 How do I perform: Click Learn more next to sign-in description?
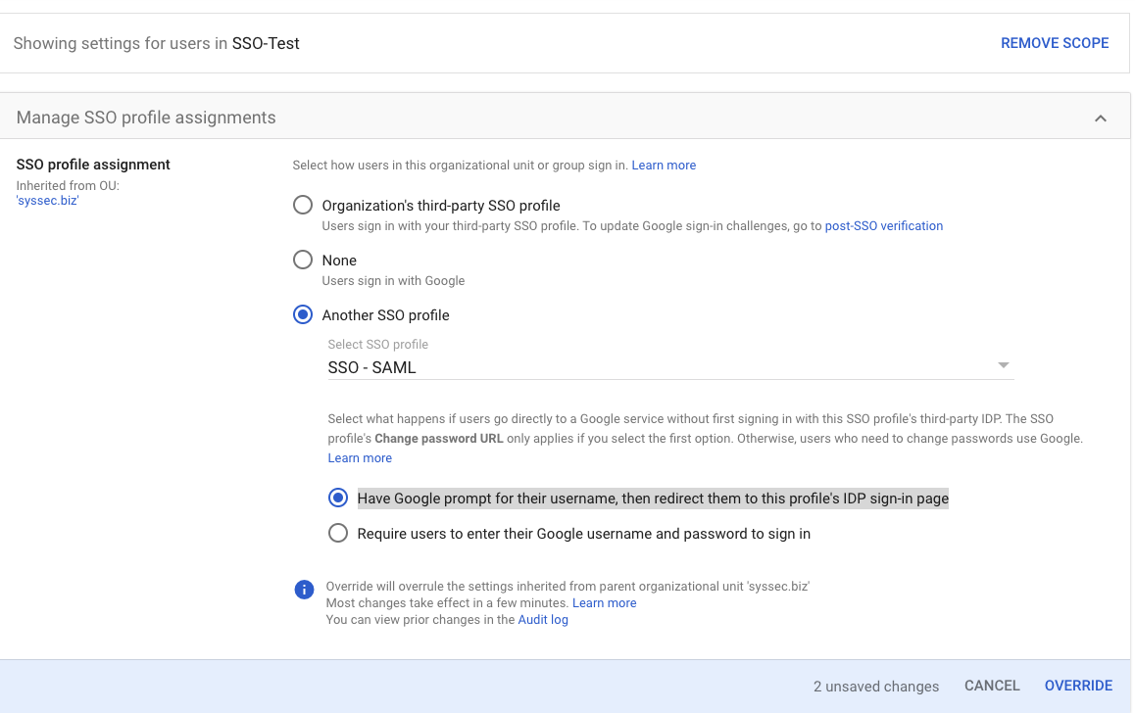tap(664, 166)
